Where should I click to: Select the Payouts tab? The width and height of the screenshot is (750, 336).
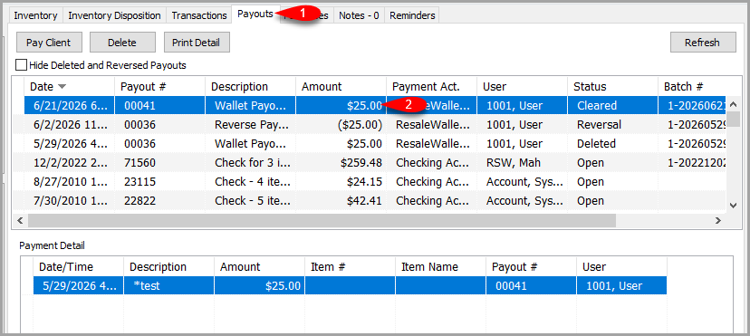tap(255, 14)
